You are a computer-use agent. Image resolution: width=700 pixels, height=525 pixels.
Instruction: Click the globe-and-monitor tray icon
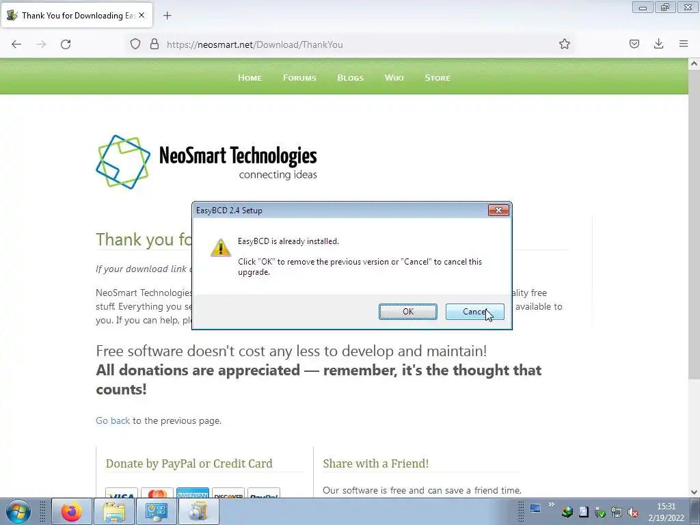[567, 513]
